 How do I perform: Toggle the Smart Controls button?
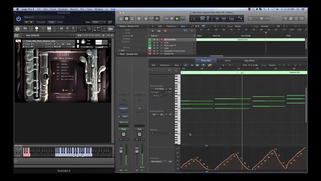coord(146,19)
